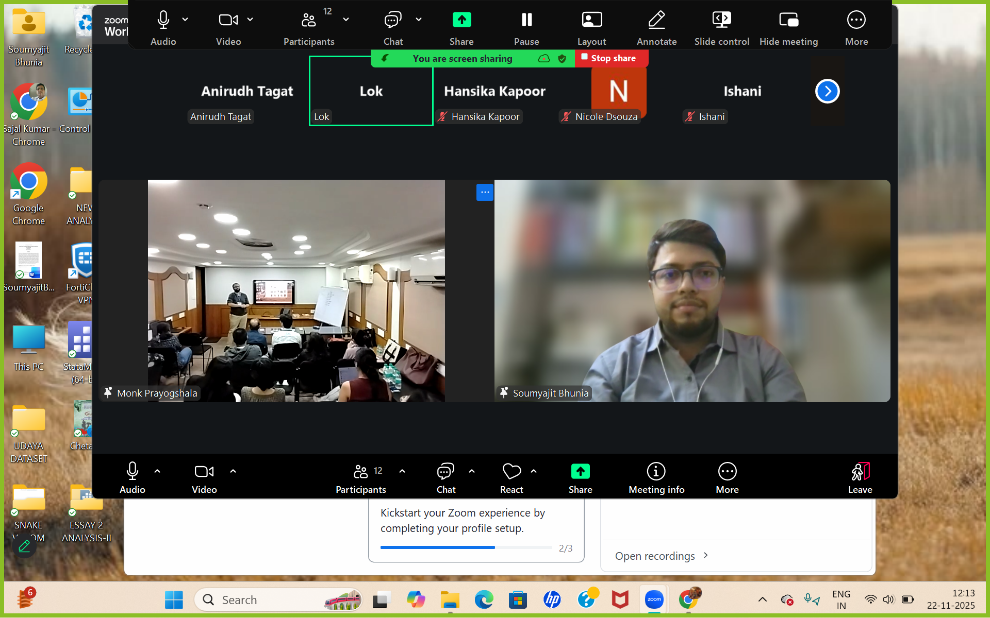
Task: Open the More menu in top sharing toolbar
Action: coord(856,21)
